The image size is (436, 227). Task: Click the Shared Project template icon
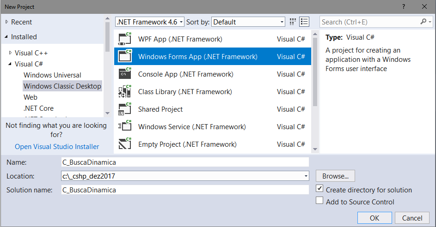[x=124, y=109]
